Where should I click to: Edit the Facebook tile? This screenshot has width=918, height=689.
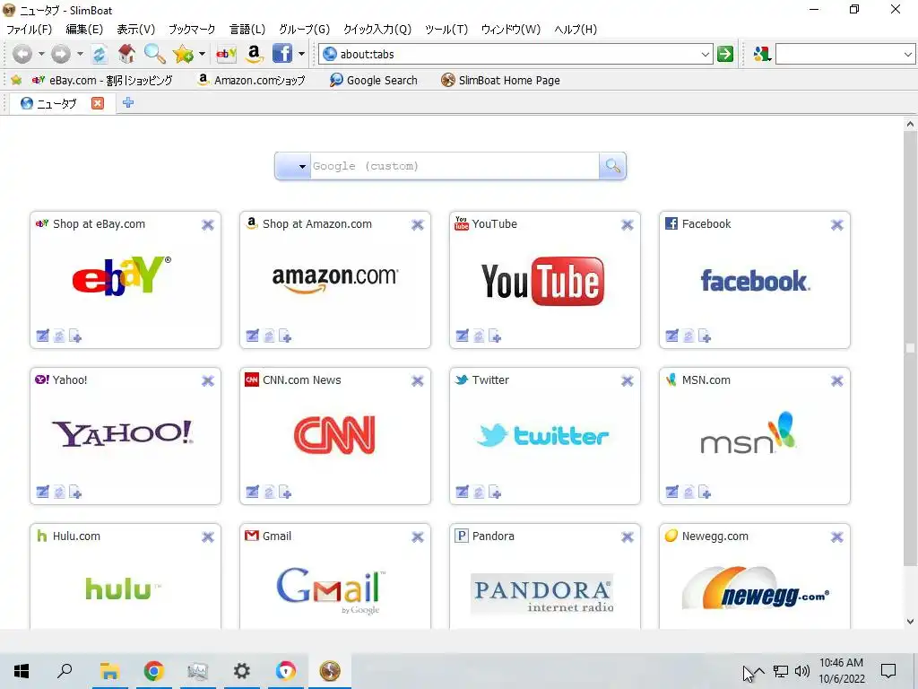coord(671,336)
